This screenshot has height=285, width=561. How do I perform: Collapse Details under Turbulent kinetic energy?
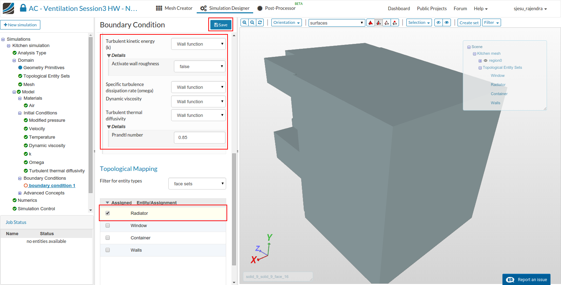pyautogui.click(x=109, y=55)
